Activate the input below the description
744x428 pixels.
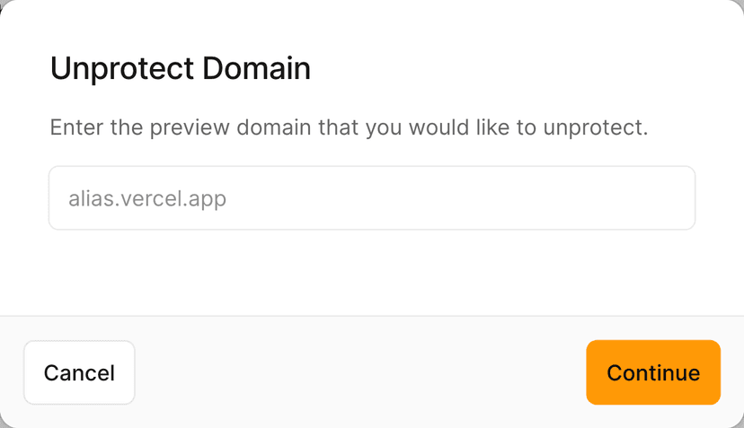[372, 198]
